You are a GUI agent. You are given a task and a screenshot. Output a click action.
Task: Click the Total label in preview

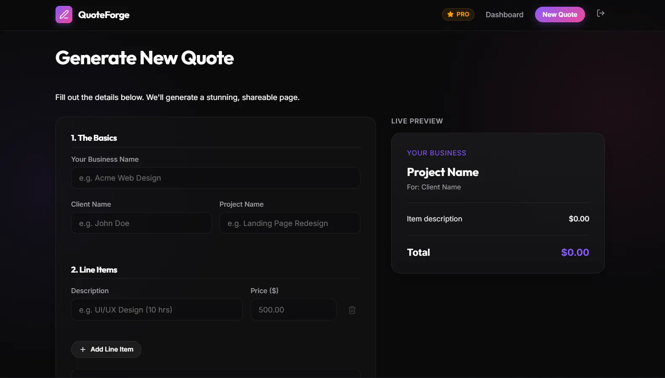pyautogui.click(x=419, y=252)
